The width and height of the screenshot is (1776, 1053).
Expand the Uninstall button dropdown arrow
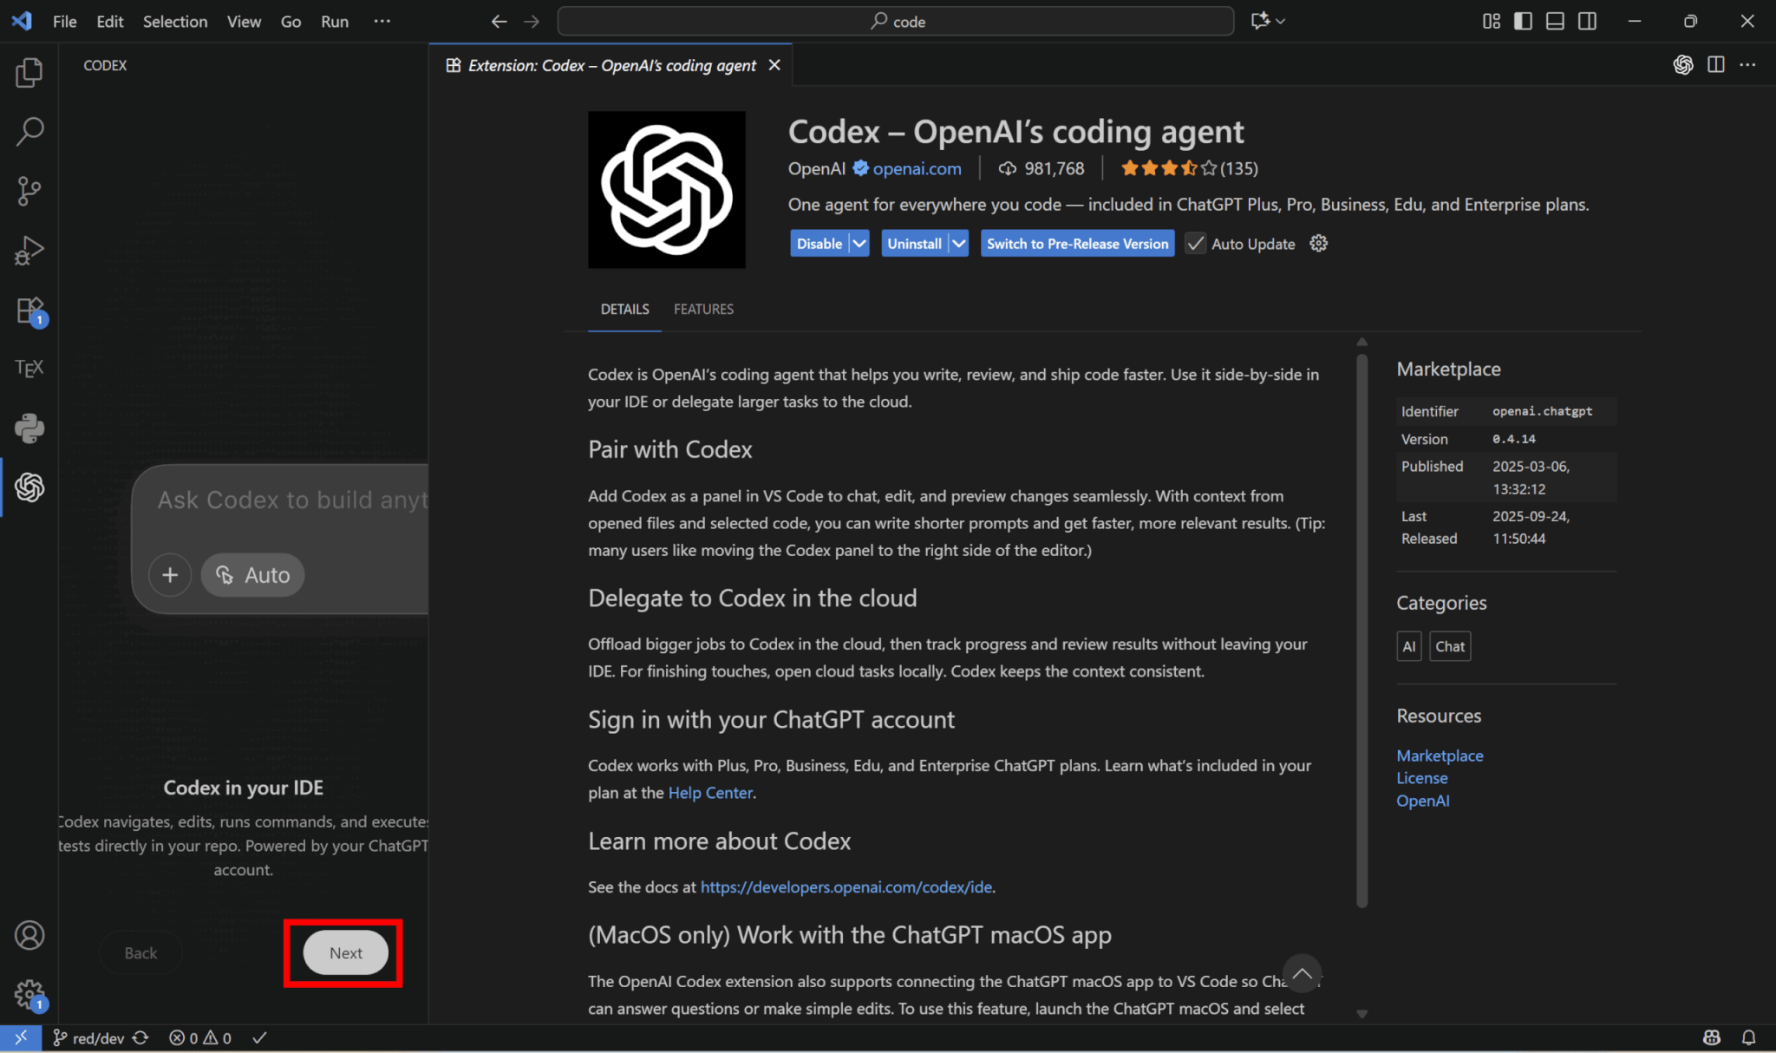pyautogui.click(x=958, y=244)
